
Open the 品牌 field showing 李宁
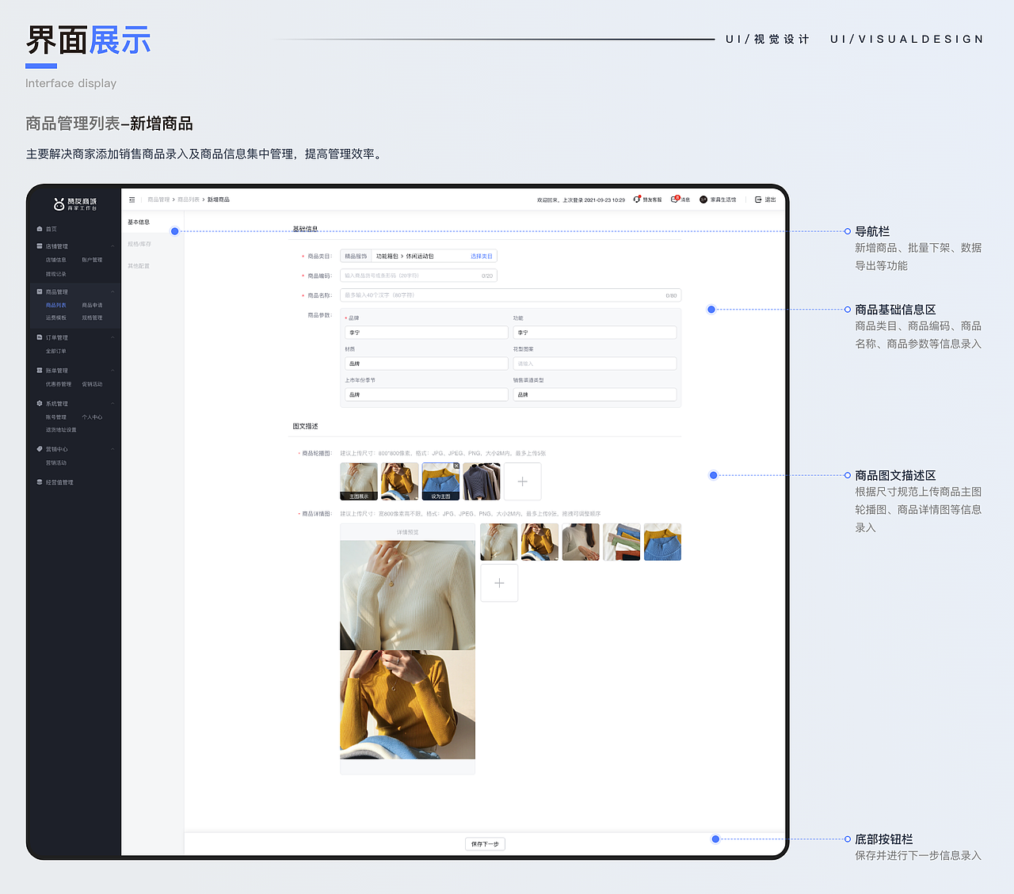(426, 333)
